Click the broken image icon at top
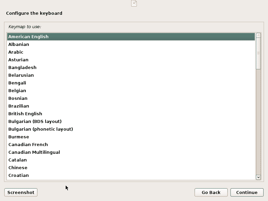The height and width of the screenshot is (201, 268). 134,3
